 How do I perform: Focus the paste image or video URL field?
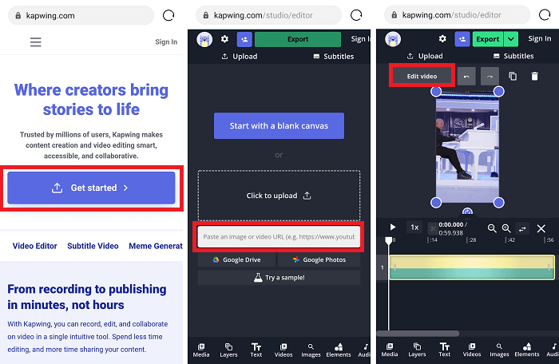click(x=279, y=237)
